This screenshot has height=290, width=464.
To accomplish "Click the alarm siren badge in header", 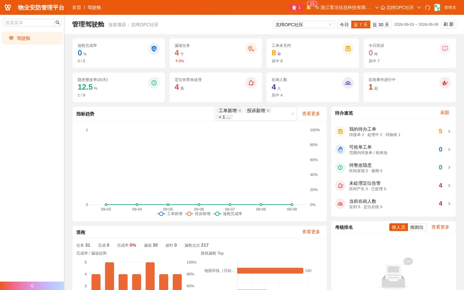I will (x=296, y=7).
